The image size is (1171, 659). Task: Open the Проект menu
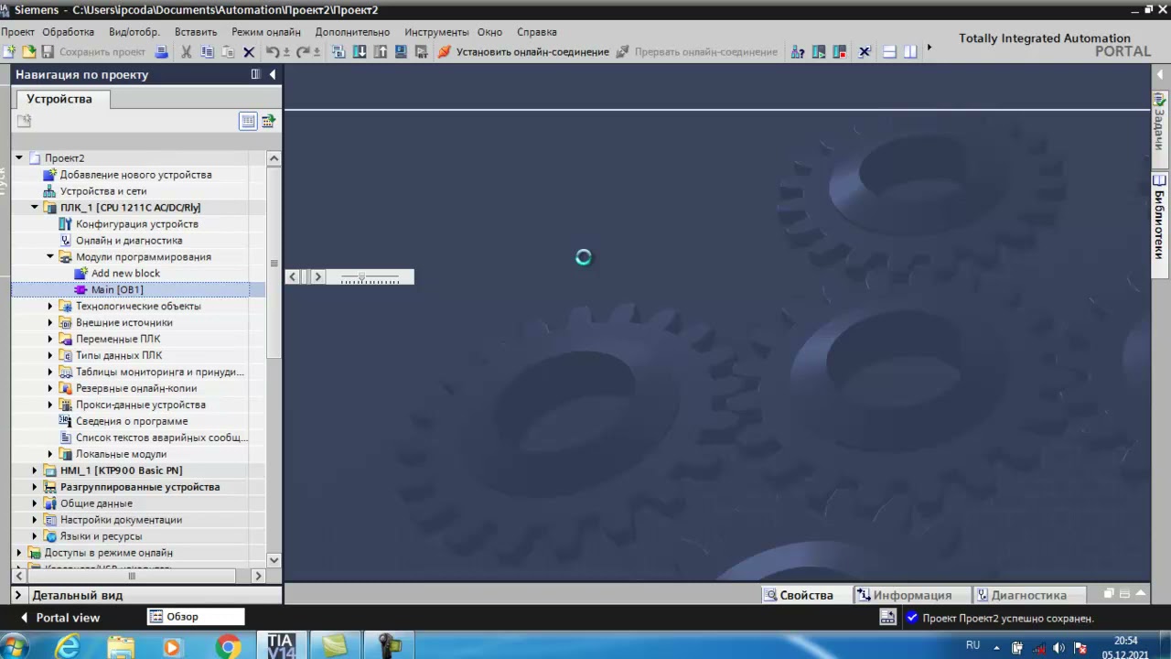[17, 32]
